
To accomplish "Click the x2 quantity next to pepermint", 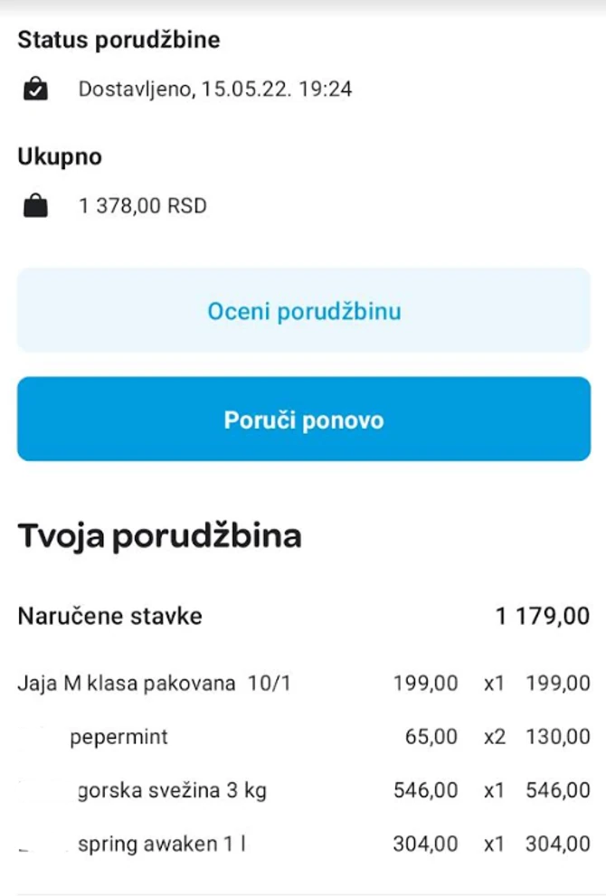I will click(x=493, y=736).
